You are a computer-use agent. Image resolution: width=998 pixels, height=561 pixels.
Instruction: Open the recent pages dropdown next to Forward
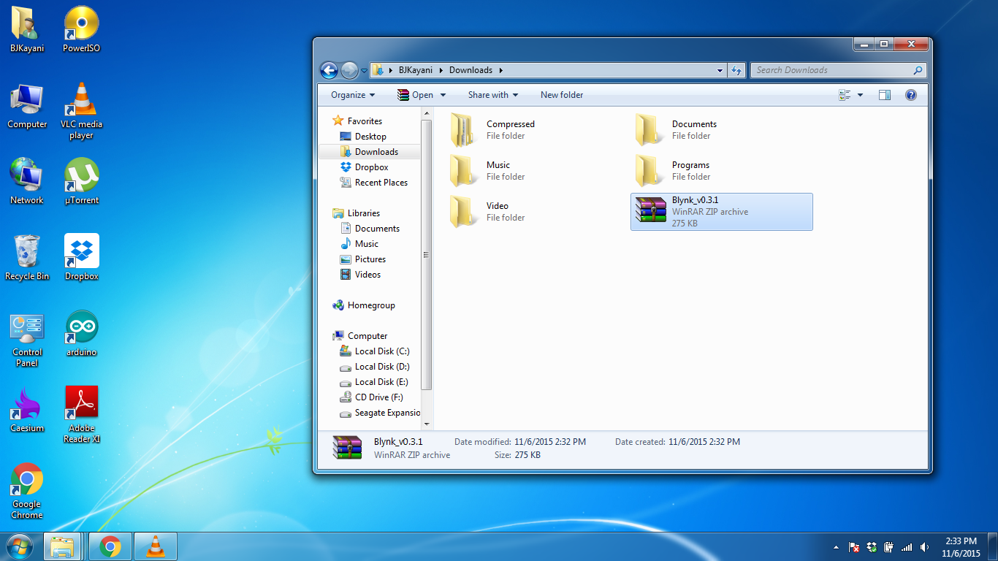[364, 71]
